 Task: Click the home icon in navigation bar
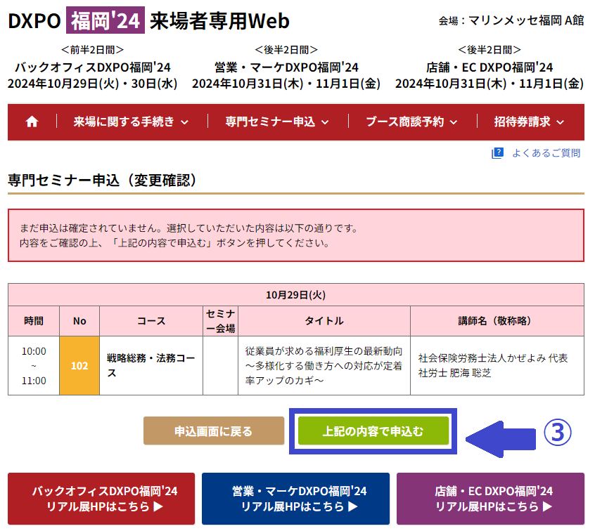pos(32,122)
